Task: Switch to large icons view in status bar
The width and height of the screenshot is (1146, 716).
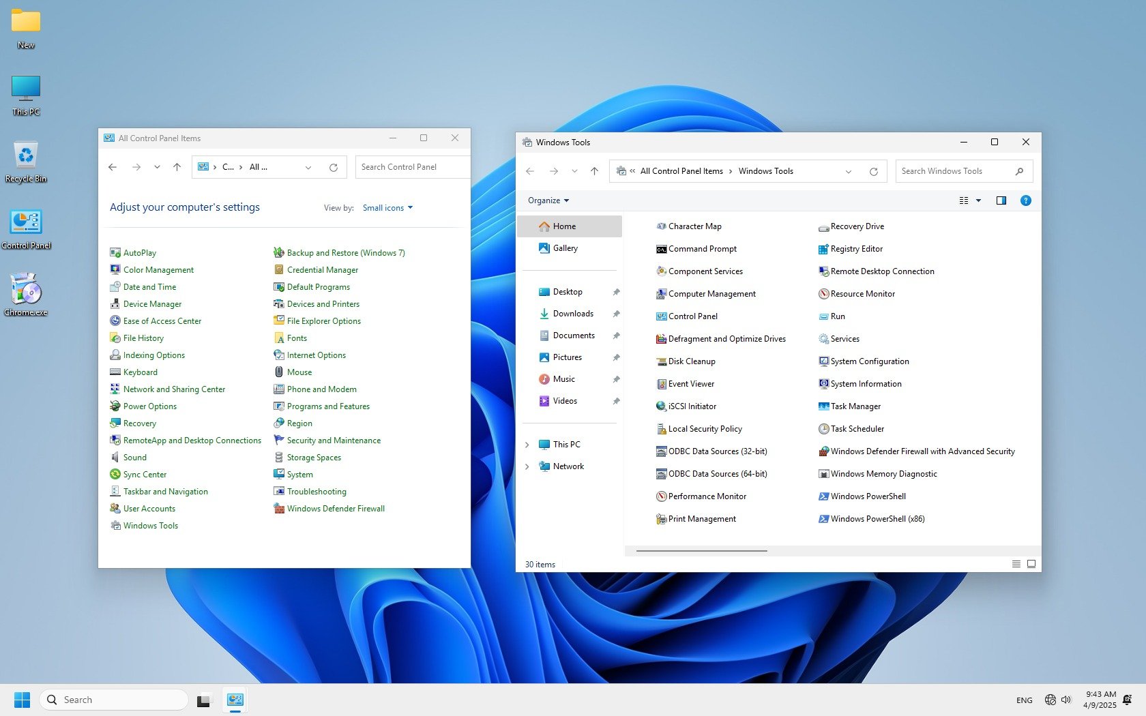Action: pyautogui.click(x=1031, y=564)
